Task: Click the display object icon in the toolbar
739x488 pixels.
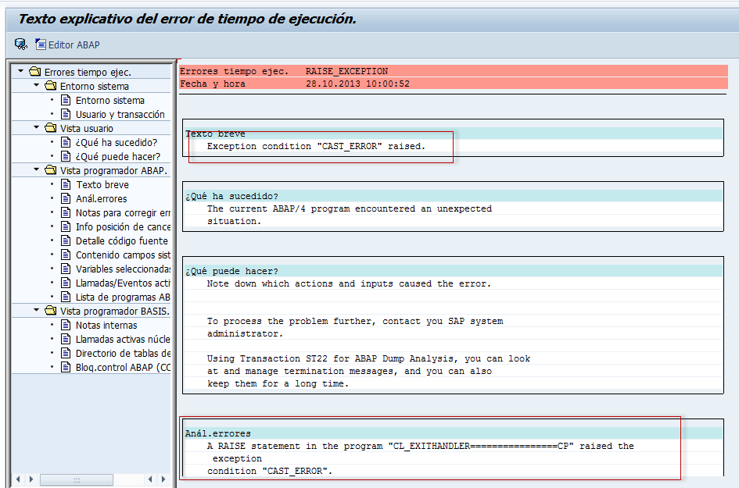Action: tap(20, 45)
